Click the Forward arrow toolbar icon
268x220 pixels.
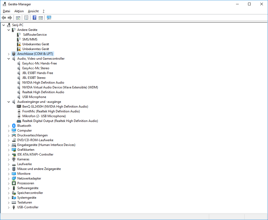10,18
